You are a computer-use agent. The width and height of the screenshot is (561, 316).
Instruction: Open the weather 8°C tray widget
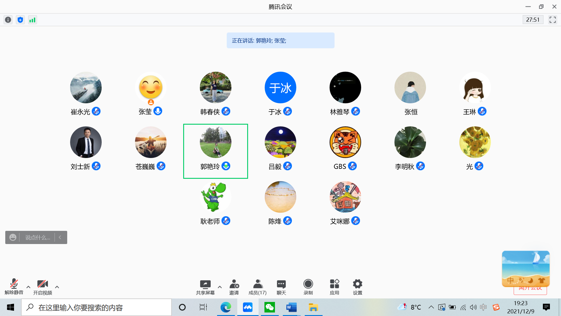tap(409, 307)
